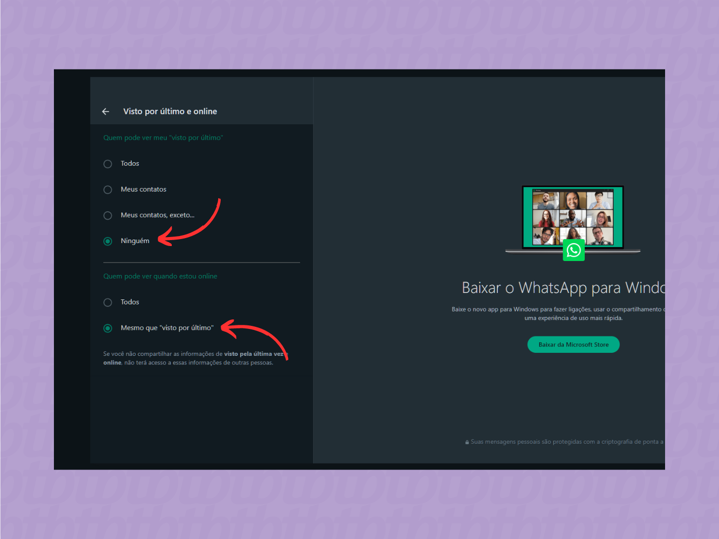The height and width of the screenshot is (539, 719).
Task: Open Meus contatos, exceto... option
Action: (107, 215)
